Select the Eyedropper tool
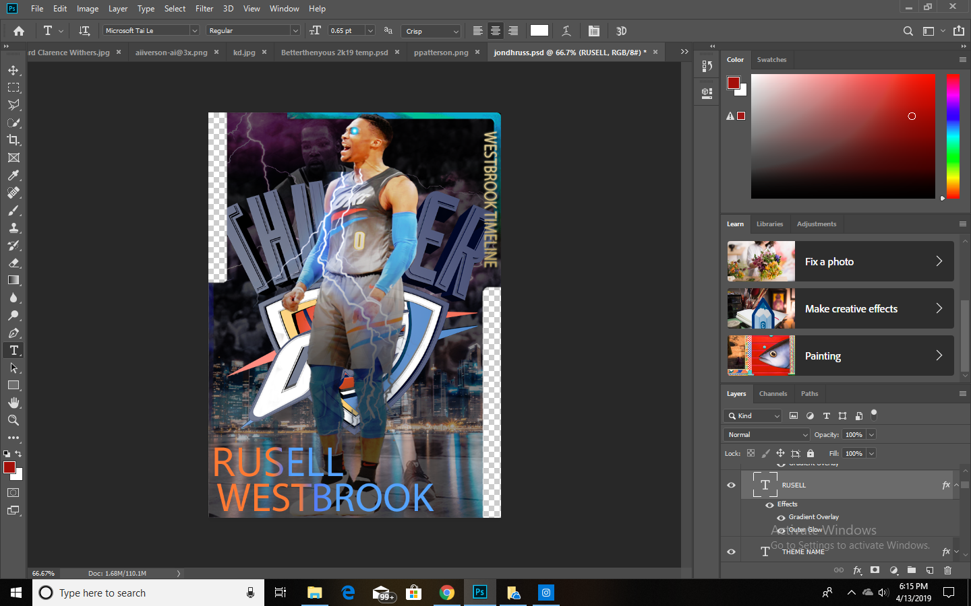Screen dimensions: 971x606 tap(13, 175)
